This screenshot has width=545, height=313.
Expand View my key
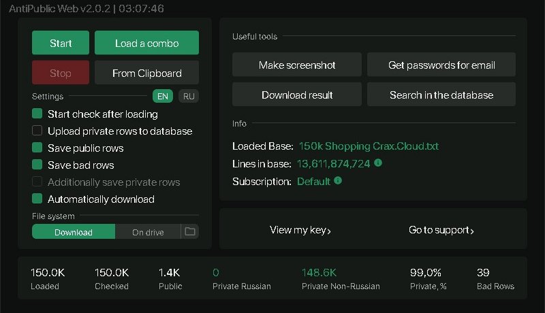pos(300,230)
